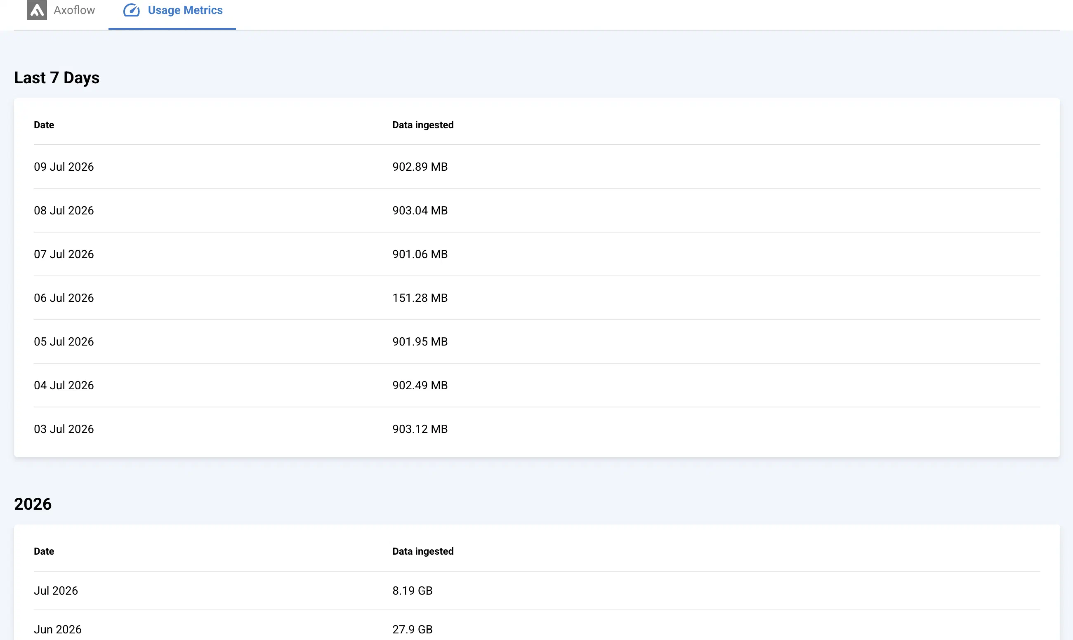The width and height of the screenshot is (1073, 640).
Task: Select the 901.95 MB value
Action: (x=420, y=341)
